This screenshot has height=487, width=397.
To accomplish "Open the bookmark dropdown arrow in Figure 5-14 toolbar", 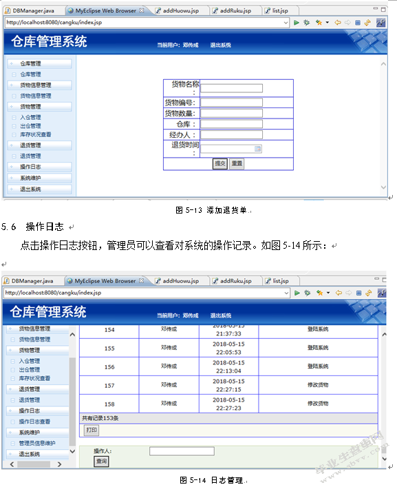I will coord(328,293).
